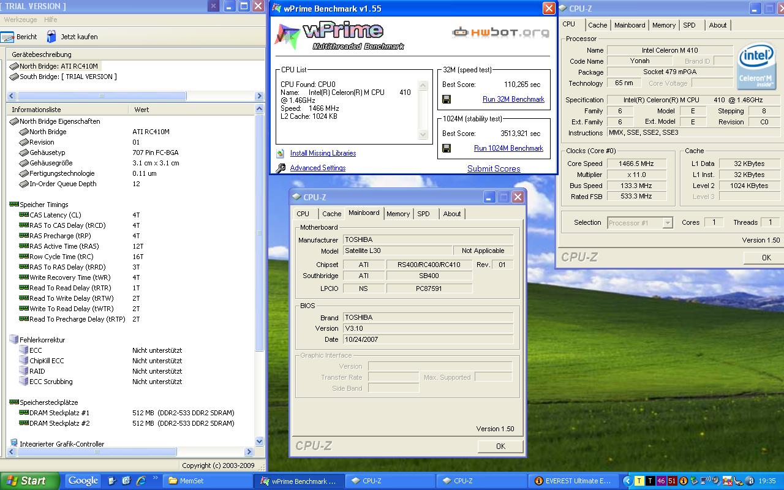
Task: Click the Jetzt kaufen shopping bag icon
Action: 51,37
